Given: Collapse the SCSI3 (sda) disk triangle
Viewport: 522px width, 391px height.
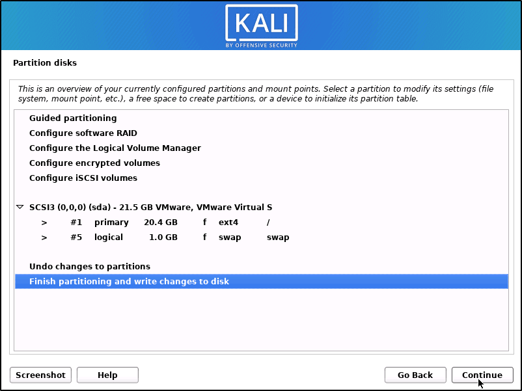Looking at the screenshot, I should (x=20, y=207).
